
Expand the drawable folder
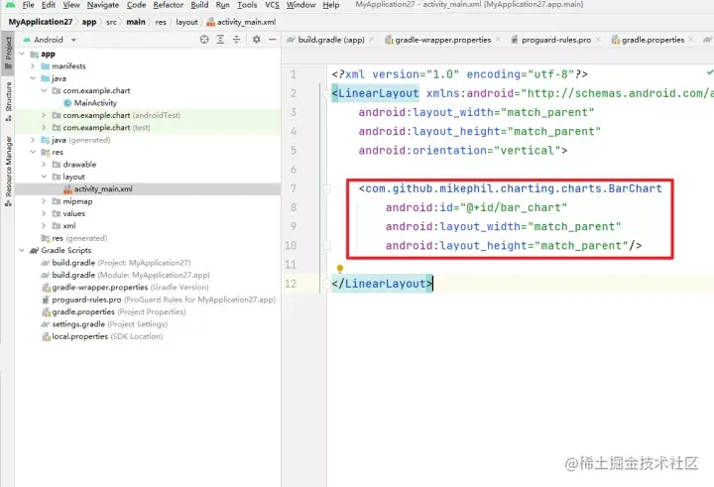pyautogui.click(x=44, y=165)
